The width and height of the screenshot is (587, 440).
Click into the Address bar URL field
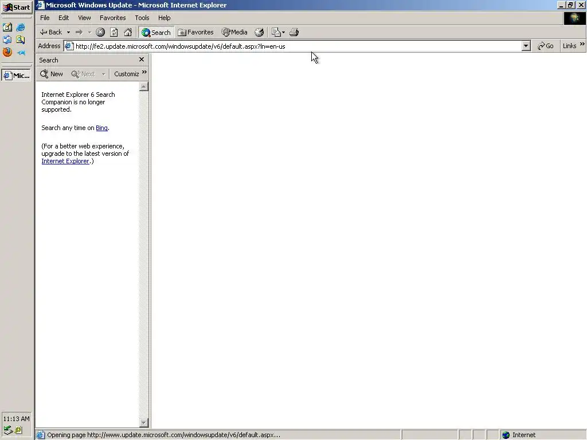298,46
